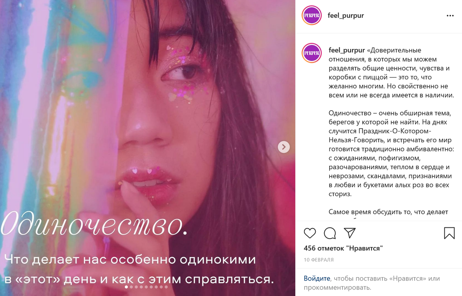View the 456 likes count

(343, 248)
